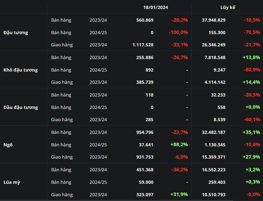Click the +31,9% wheat delivery change
The height and width of the screenshot is (201, 263).
179,194
